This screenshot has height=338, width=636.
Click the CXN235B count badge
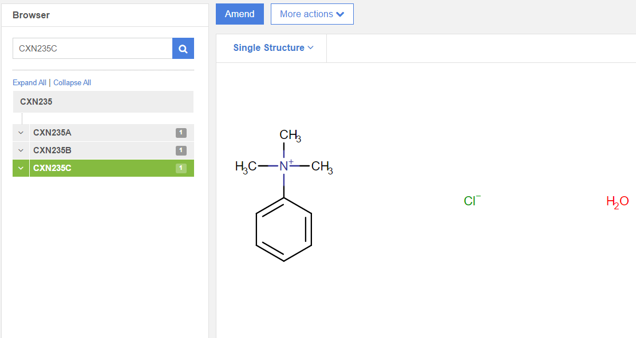point(181,150)
